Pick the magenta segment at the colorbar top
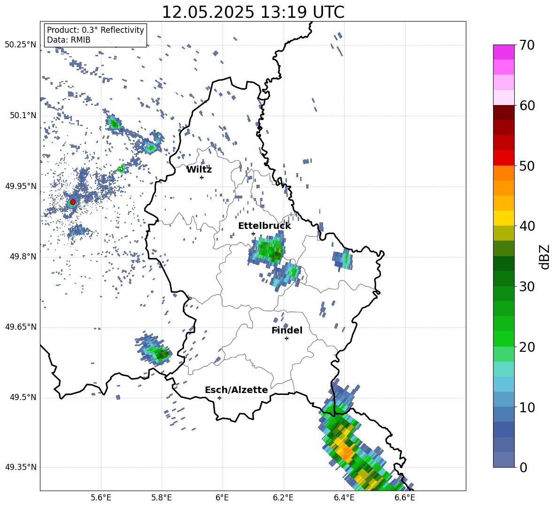Screen dimensions: 556x507 pos(503,52)
